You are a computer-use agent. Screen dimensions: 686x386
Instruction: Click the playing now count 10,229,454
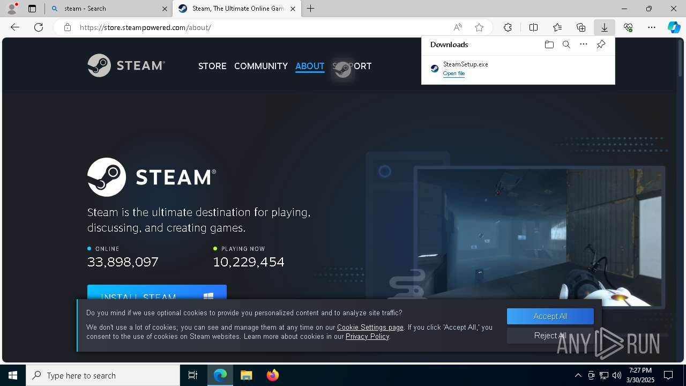click(249, 262)
